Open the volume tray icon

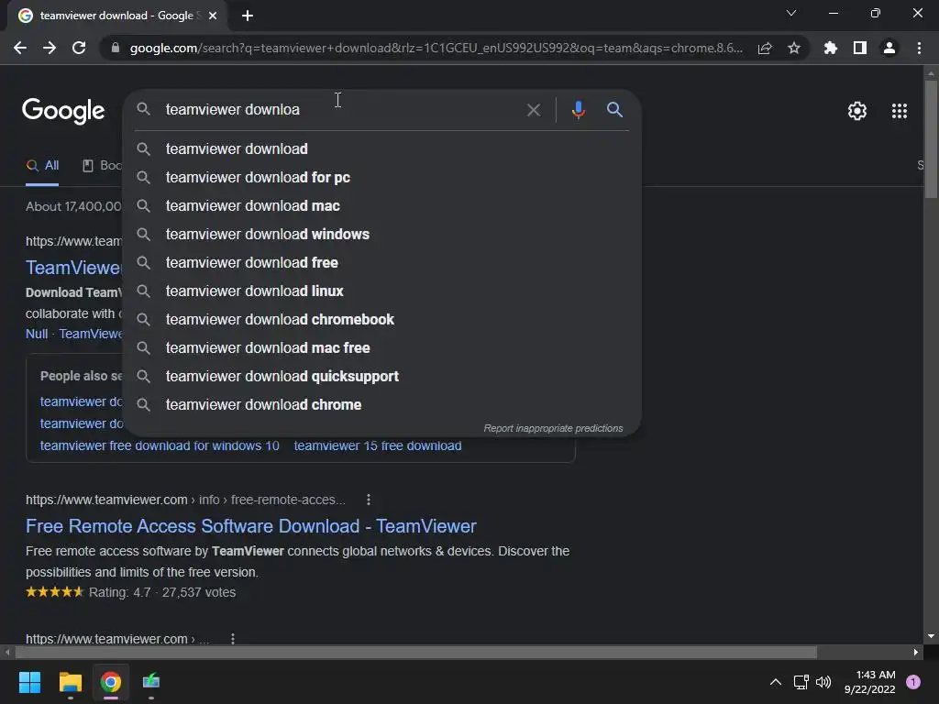coord(823,682)
